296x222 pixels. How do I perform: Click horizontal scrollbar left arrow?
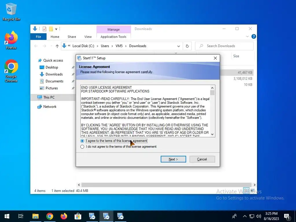coord(79,185)
